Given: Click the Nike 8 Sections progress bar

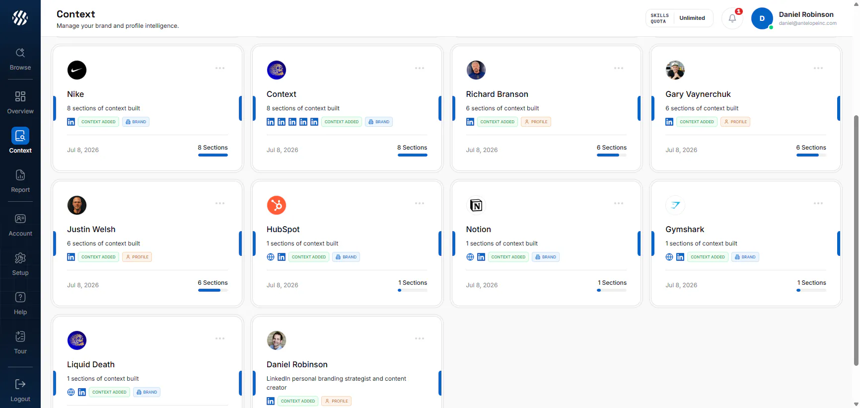Looking at the screenshot, I should [213, 155].
